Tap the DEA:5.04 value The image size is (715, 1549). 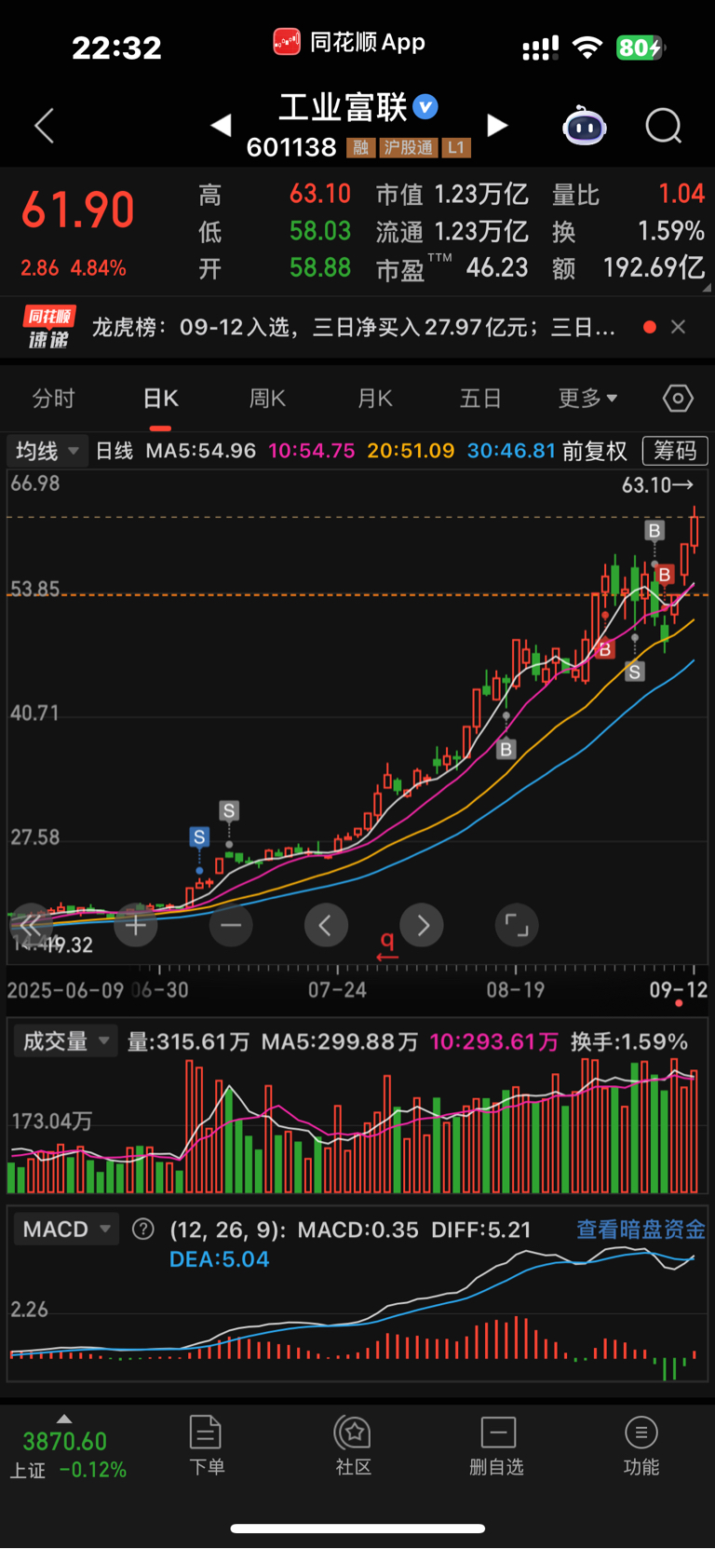(x=220, y=1259)
